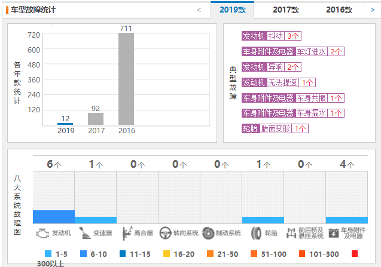Image resolution: width=381 pixels, height=267 pixels.
Task: Go to previous model years with left arrow
Action: (x=199, y=10)
